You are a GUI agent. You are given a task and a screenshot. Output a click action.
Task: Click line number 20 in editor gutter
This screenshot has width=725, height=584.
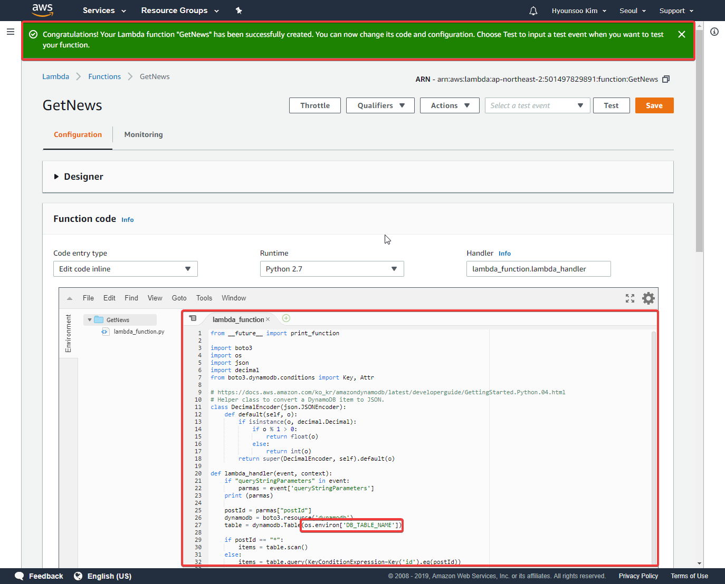pyautogui.click(x=198, y=473)
